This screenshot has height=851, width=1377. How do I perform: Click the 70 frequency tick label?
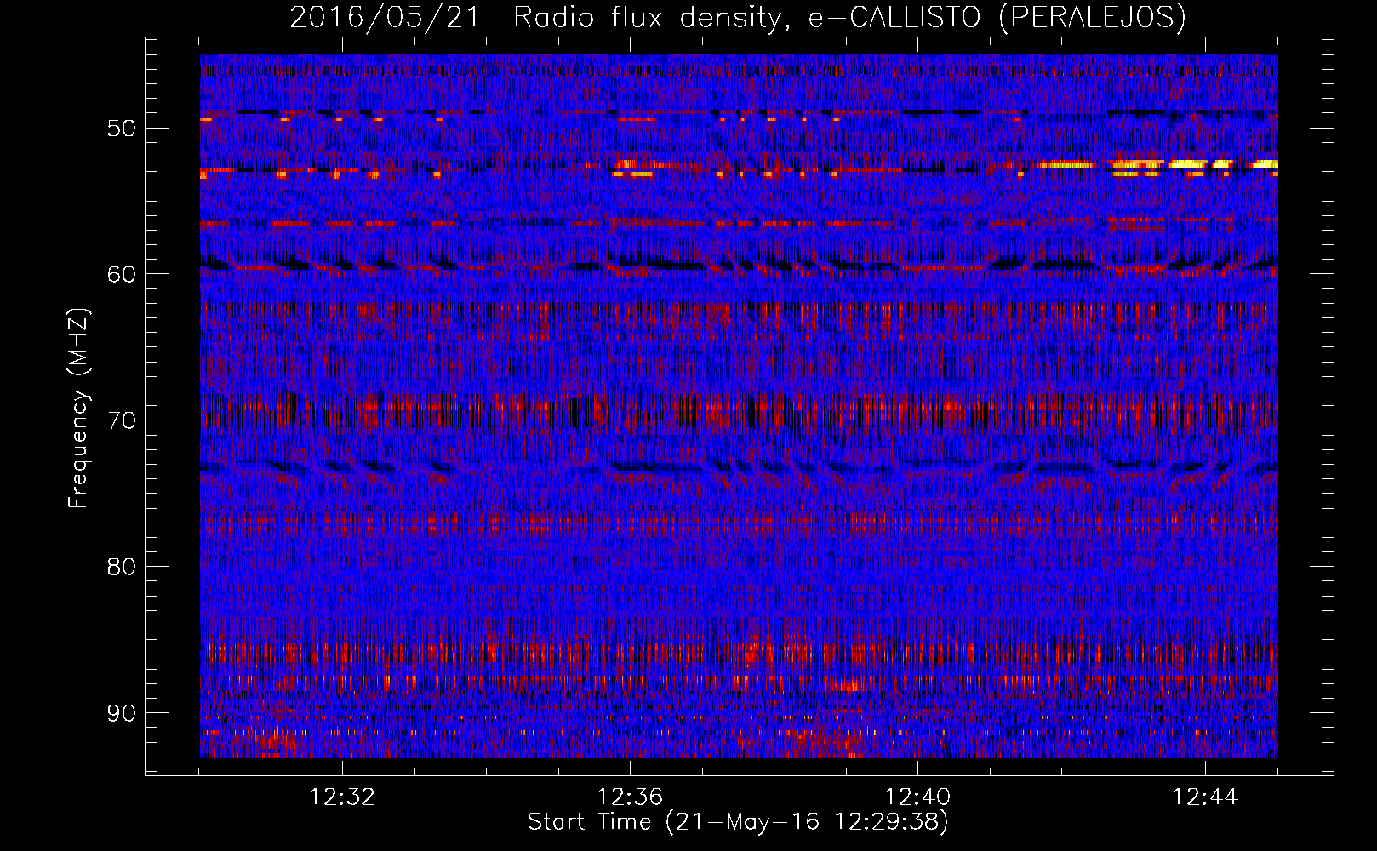click(x=121, y=420)
